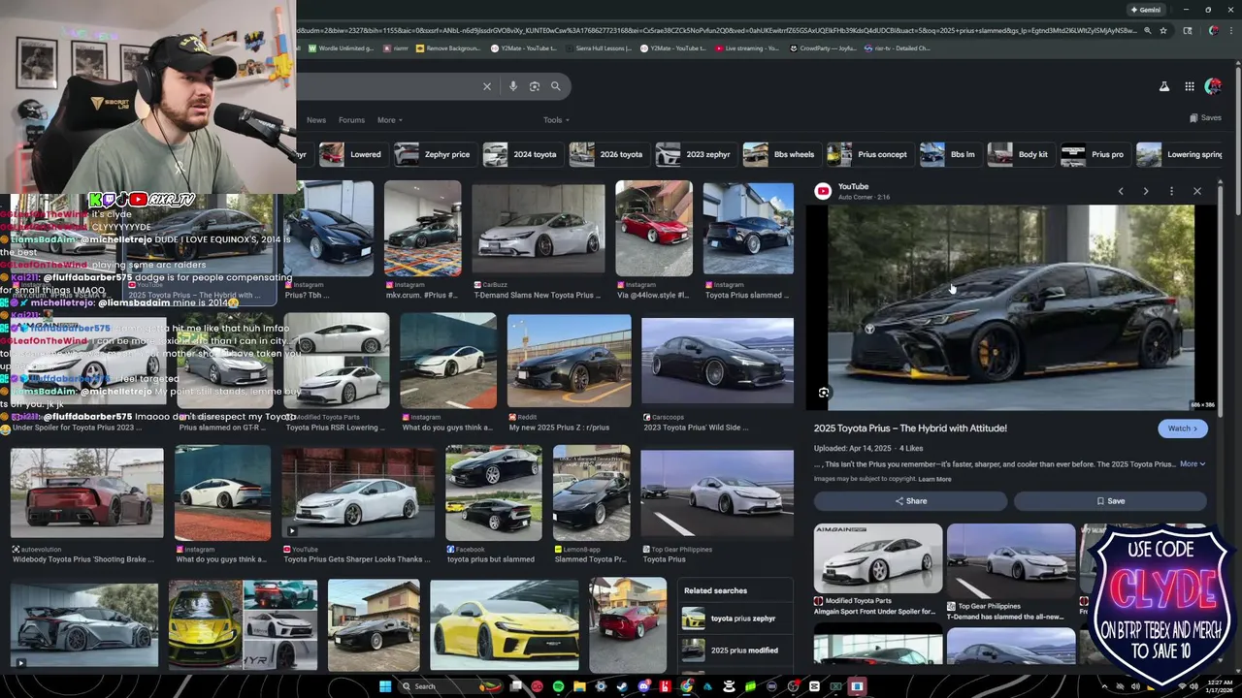Open the Tools dropdown

[556, 120]
